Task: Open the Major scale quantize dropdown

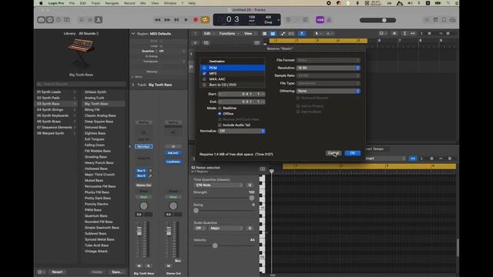Action: coord(226,229)
